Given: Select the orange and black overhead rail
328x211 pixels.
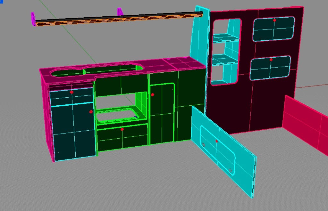Looking at the screenshot, I should pos(119,19).
